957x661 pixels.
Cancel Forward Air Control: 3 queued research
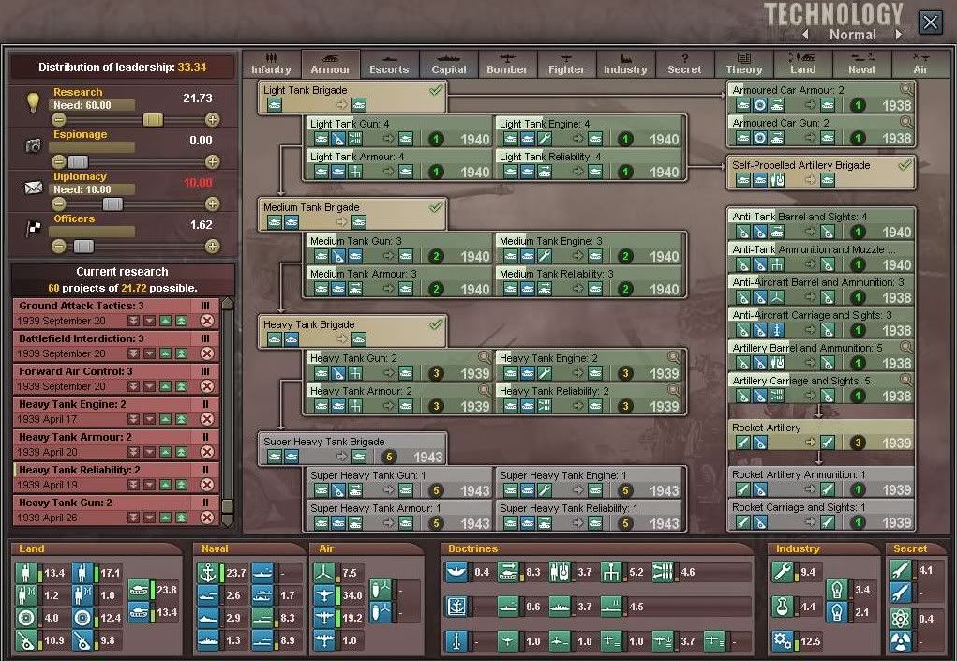coord(207,386)
